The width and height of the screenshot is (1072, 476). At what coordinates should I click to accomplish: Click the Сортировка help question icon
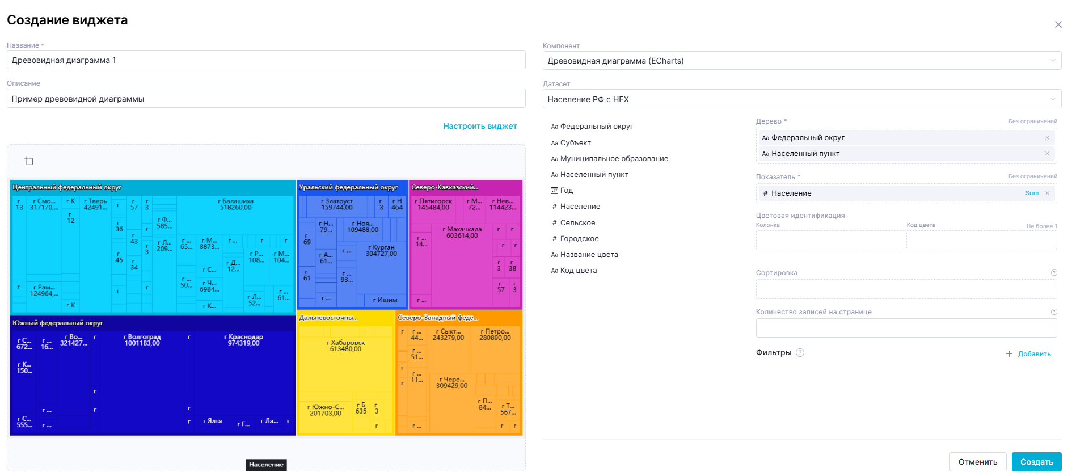1054,273
